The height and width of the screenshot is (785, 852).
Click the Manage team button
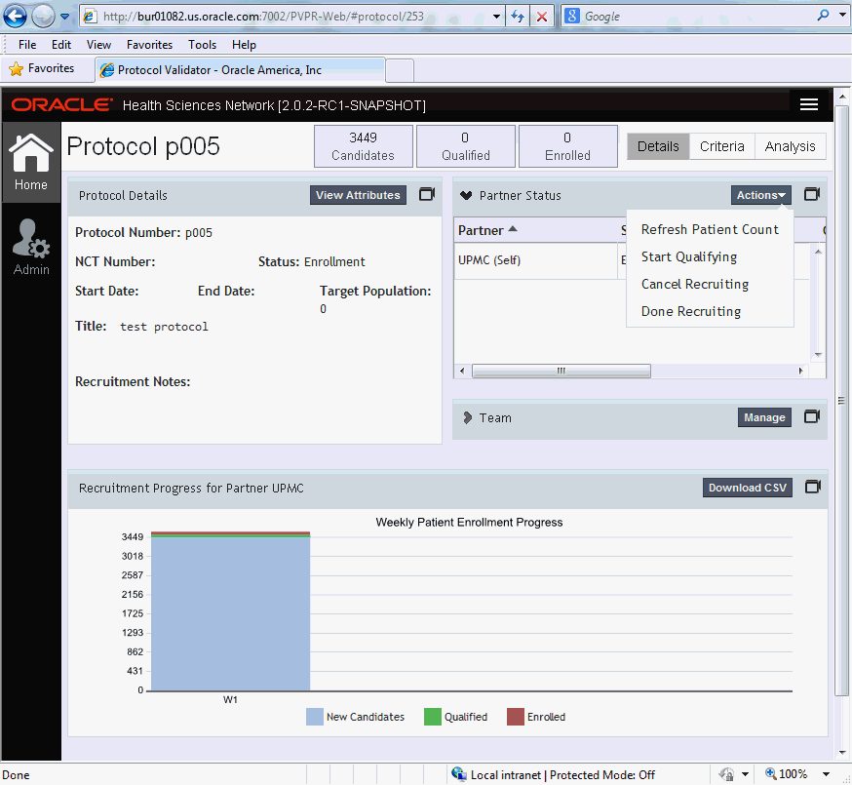pyautogui.click(x=764, y=417)
